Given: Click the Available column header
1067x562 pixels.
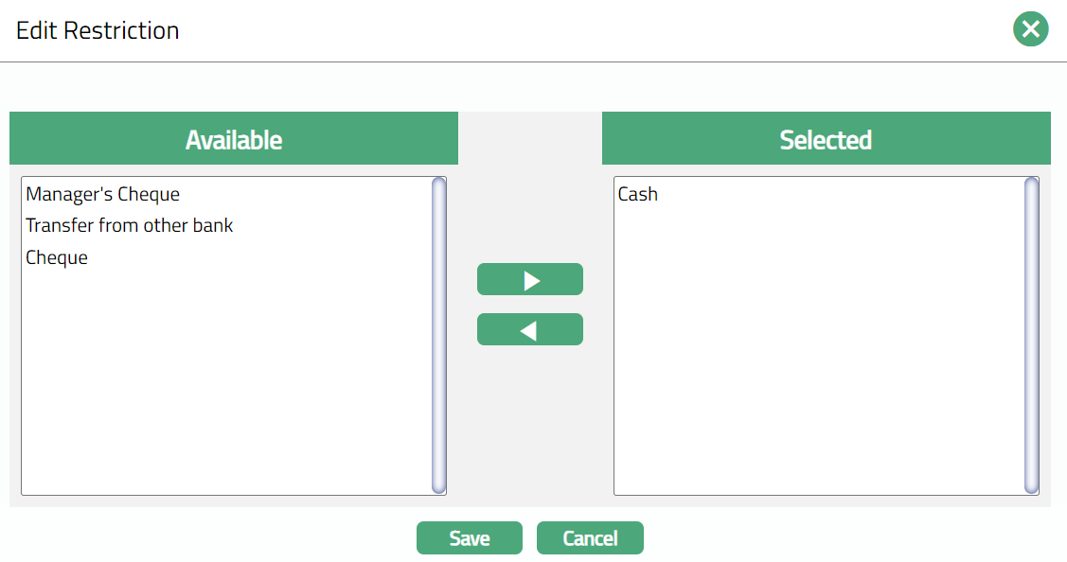Looking at the screenshot, I should [234, 139].
